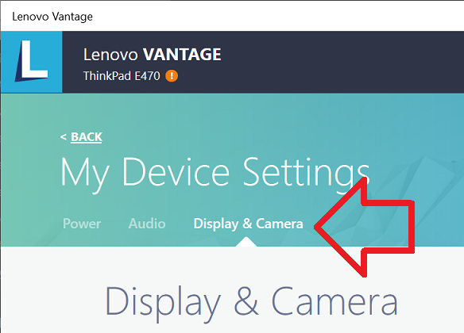Select the Display & Camera tab

pos(248,224)
